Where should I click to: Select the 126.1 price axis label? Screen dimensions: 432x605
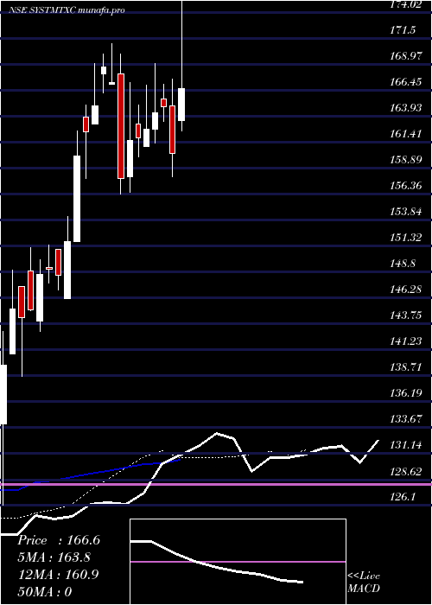point(403,497)
